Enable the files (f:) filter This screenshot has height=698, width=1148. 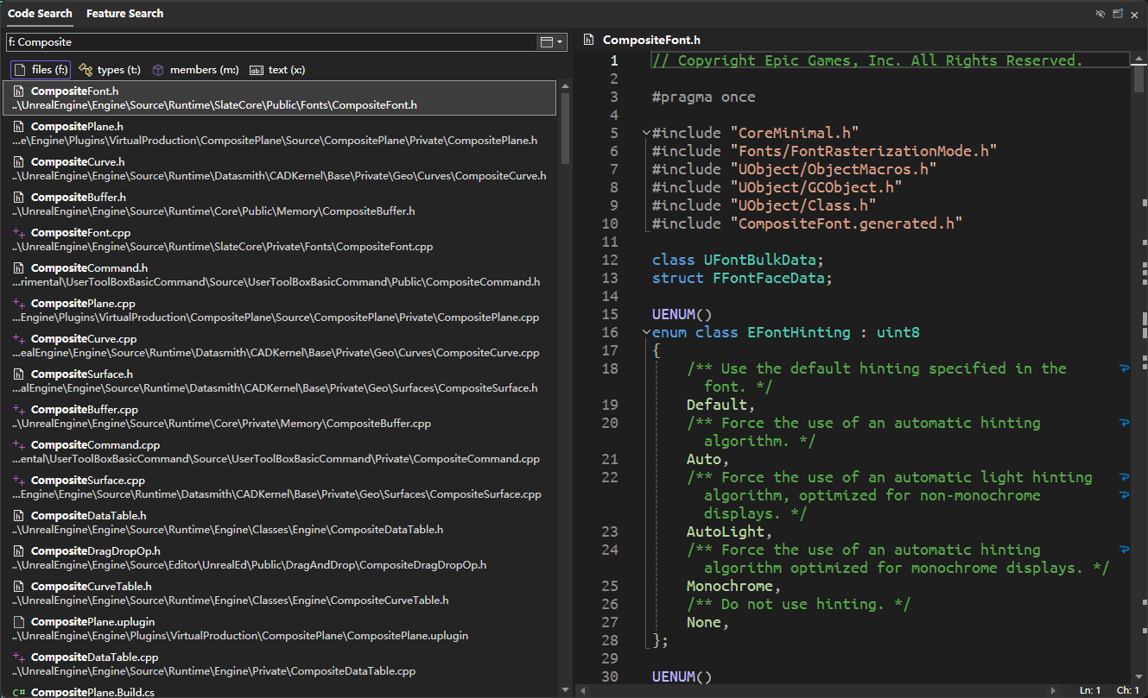pos(41,70)
